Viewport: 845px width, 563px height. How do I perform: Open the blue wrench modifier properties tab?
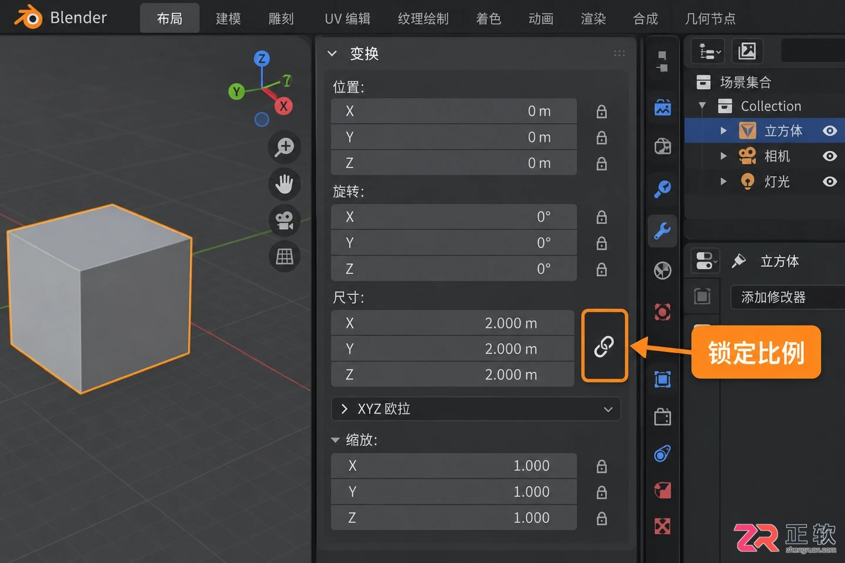663,230
